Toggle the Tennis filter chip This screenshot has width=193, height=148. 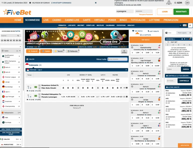(59, 51)
